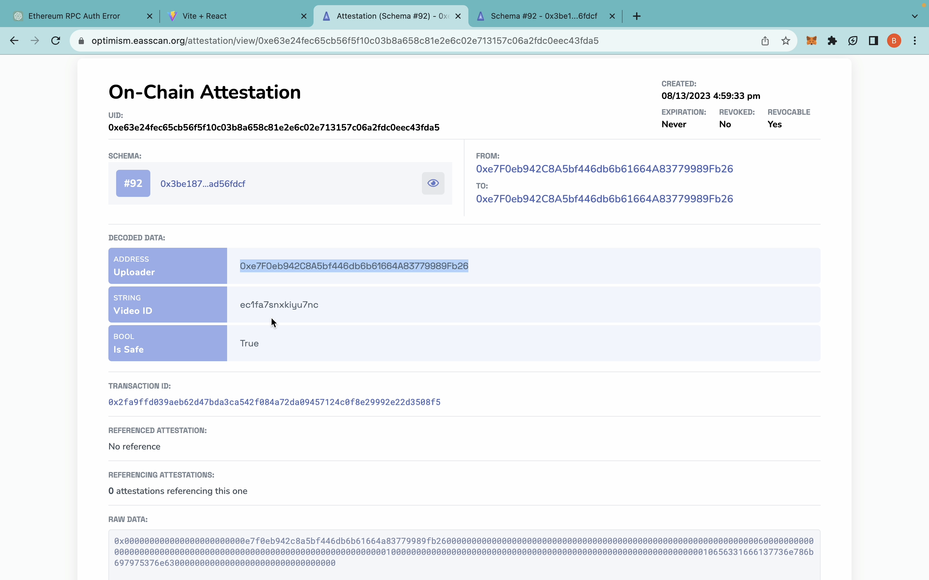Open the Extensions puzzle menu

click(832, 41)
